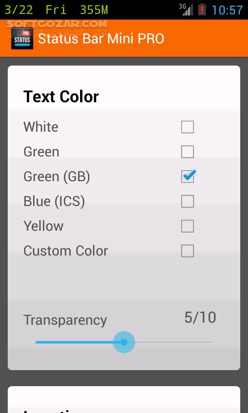Tap the Blue (ICS) label text
The height and width of the screenshot is (413, 248).
point(54,201)
